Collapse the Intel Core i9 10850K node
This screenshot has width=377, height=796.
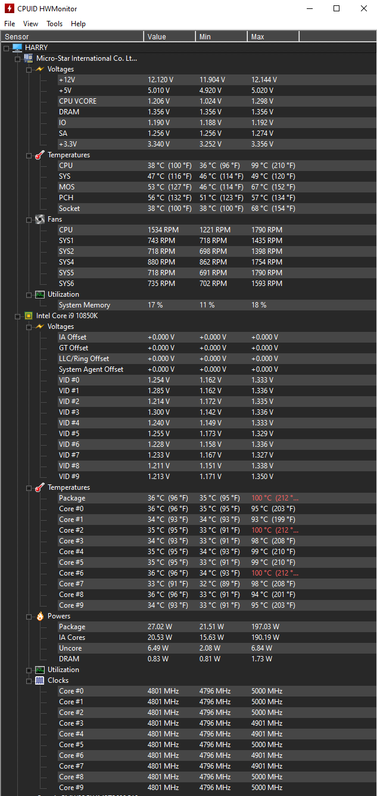(x=18, y=316)
